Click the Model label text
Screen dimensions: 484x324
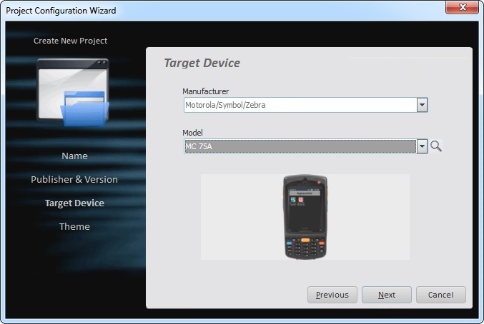193,133
